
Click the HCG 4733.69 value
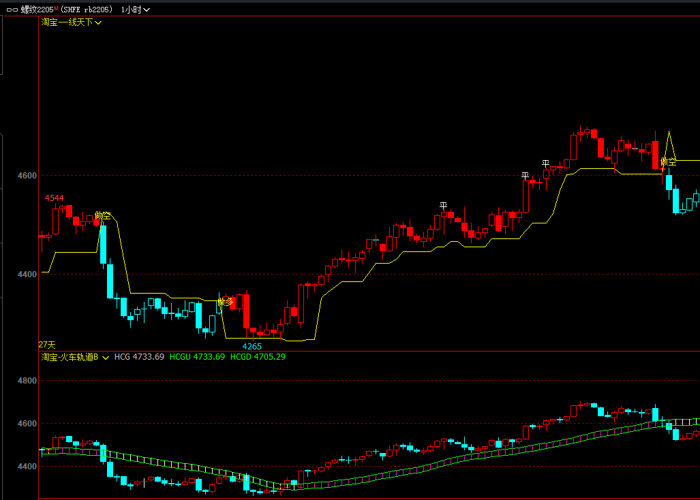(x=139, y=357)
